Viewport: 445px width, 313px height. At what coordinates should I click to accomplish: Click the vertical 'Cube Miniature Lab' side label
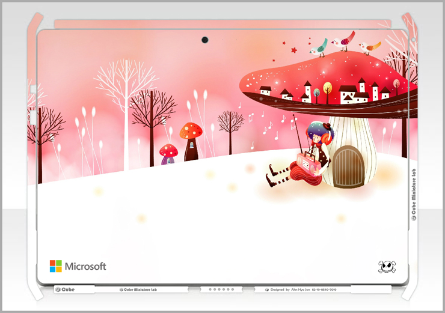(414, 195)
